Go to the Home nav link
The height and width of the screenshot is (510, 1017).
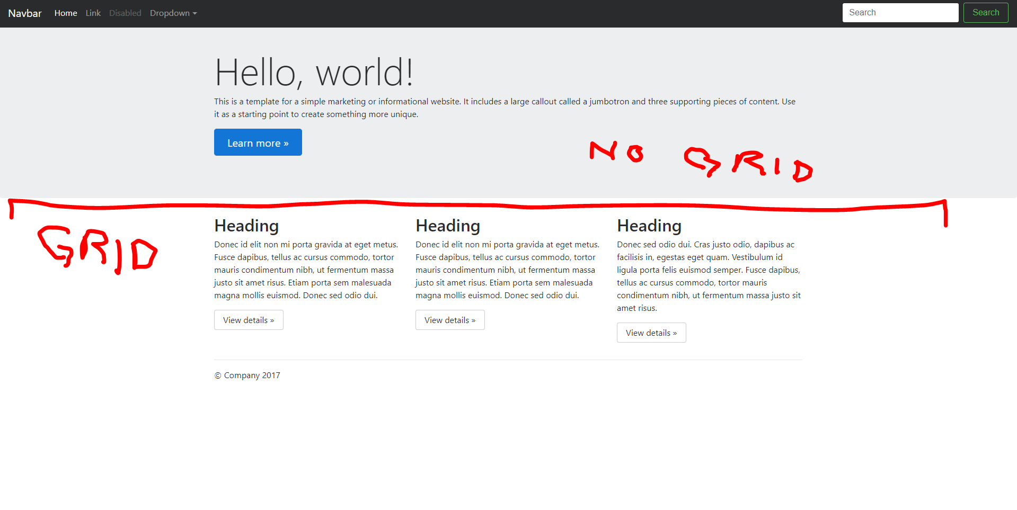pos(66,13)
